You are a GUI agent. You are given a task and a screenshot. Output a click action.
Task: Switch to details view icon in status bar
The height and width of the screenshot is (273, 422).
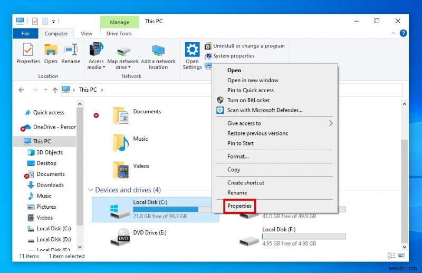pyautogui.click(x=391, y=256)
